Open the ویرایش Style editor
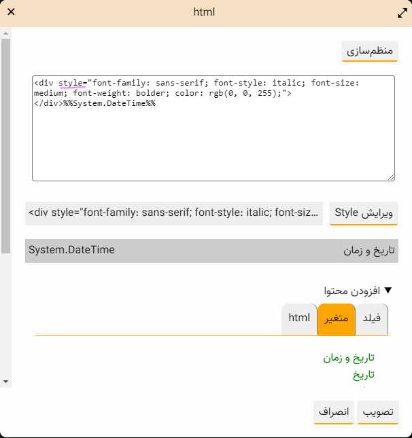This screenshot has height=438, width=412. click(x=364, y=213)
